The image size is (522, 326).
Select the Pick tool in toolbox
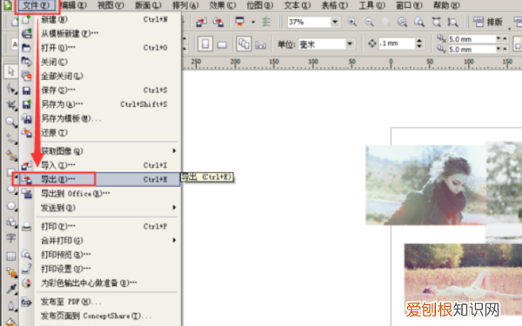click(x=11, y=71)
